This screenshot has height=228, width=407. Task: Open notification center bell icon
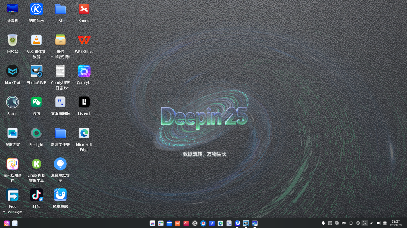(323, 223)
